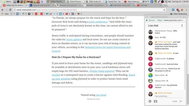
Task: Click the volume speaker icon in the system tray
Action: click(x=170, y=2)
